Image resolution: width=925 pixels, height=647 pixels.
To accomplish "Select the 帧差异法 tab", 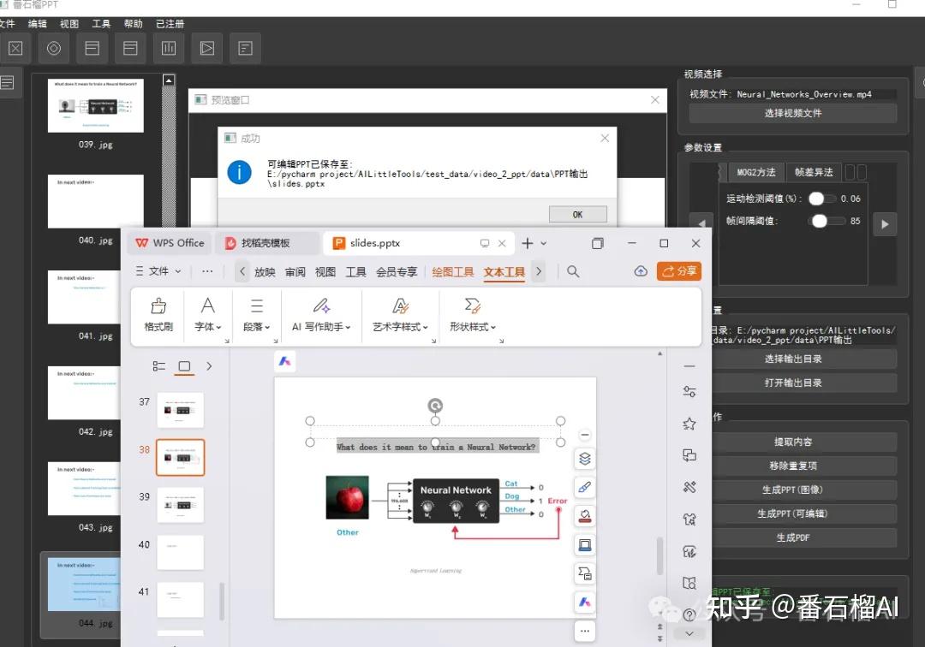I will coord(814,172).
